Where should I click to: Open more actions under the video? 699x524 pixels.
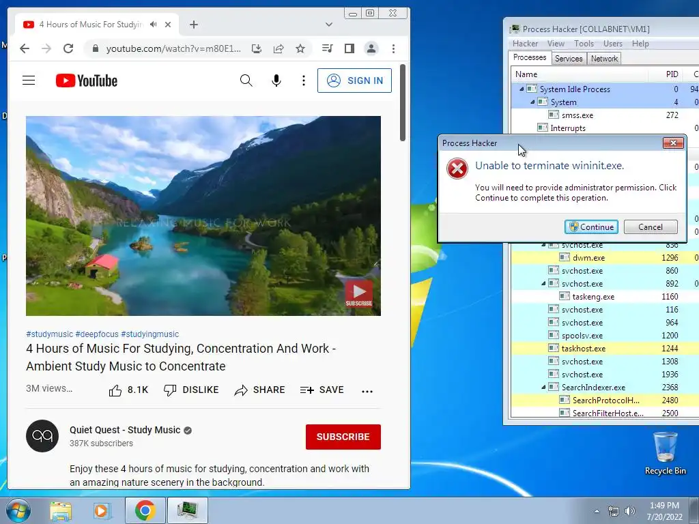click(367, 391)
